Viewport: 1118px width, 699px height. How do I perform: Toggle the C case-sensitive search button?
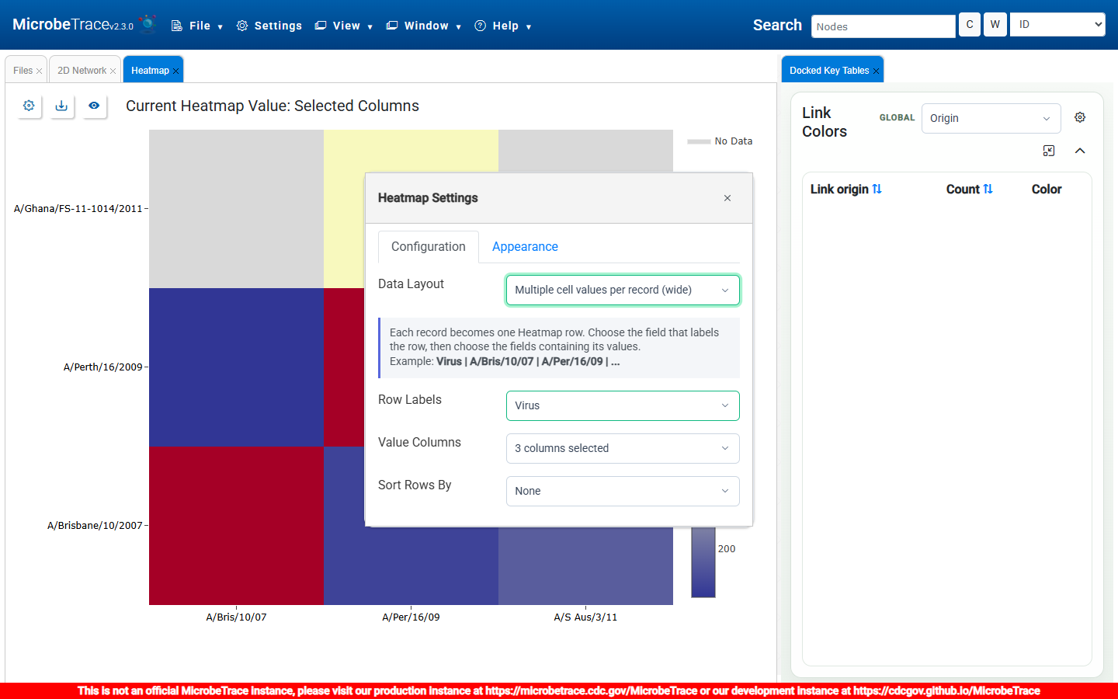click(970, 25)
